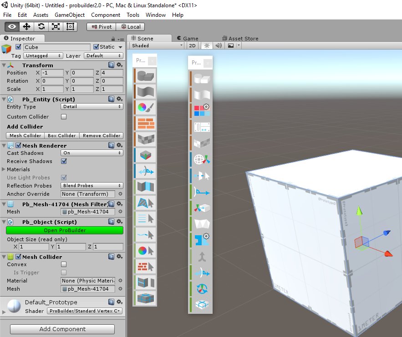402x337 pixels.
Task: Expand the Materials foldout
Action: tap(4, 169)
